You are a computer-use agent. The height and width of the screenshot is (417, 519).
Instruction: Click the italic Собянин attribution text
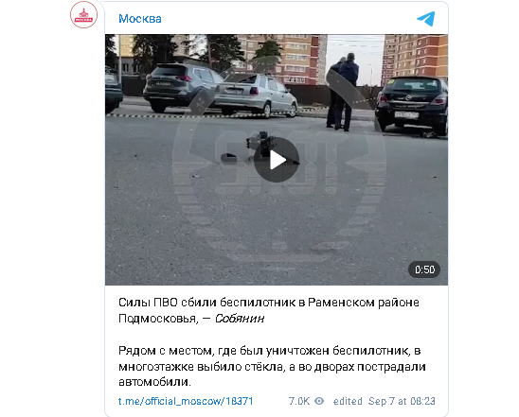pos(240,319)
